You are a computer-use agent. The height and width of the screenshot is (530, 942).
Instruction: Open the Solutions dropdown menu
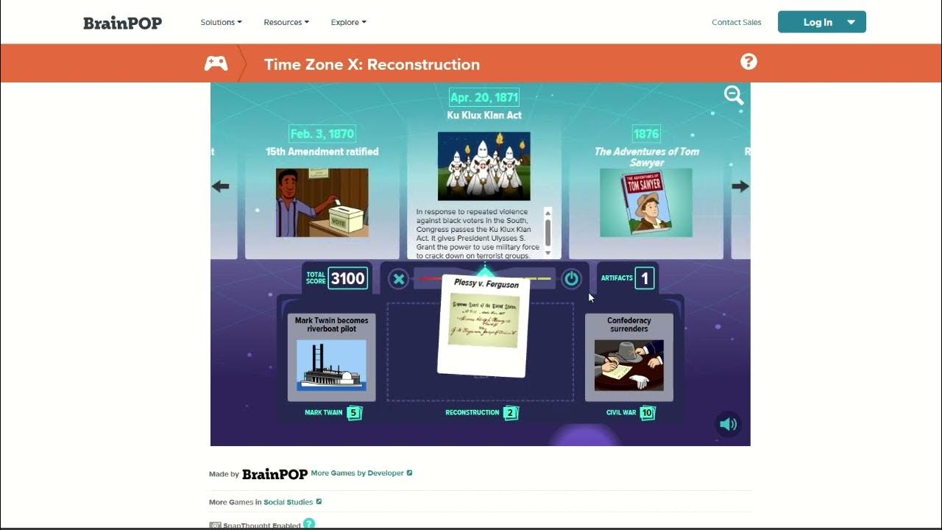(x=221, y=22)
